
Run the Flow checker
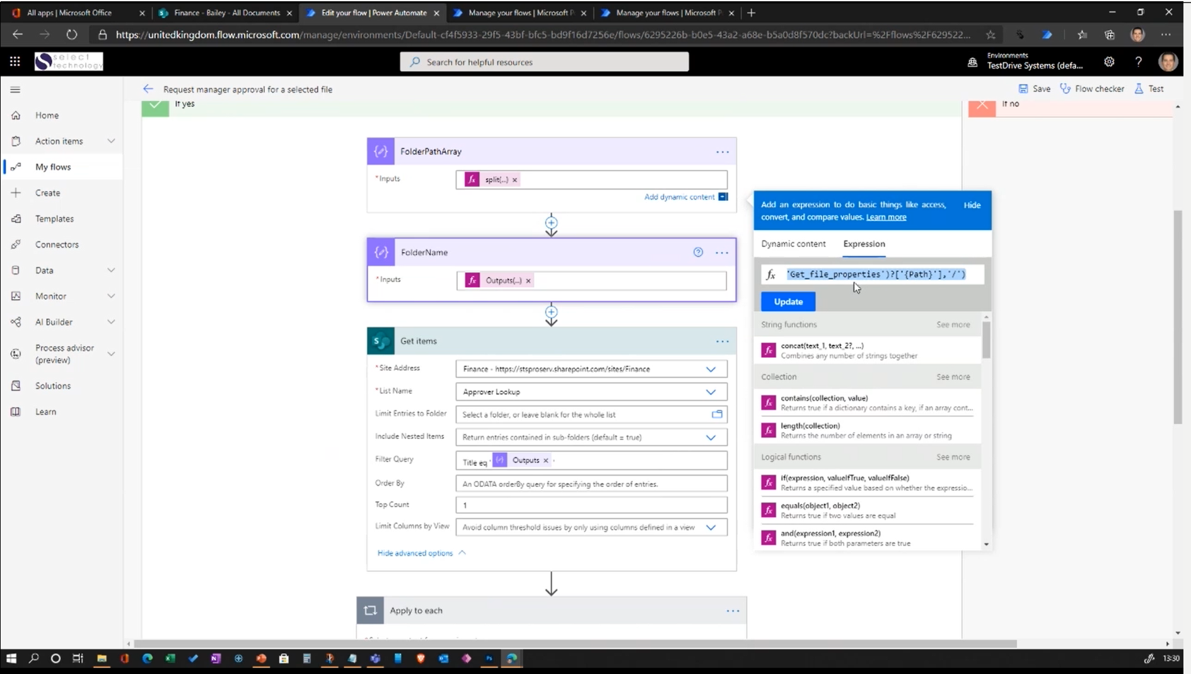pos(1093,88)
